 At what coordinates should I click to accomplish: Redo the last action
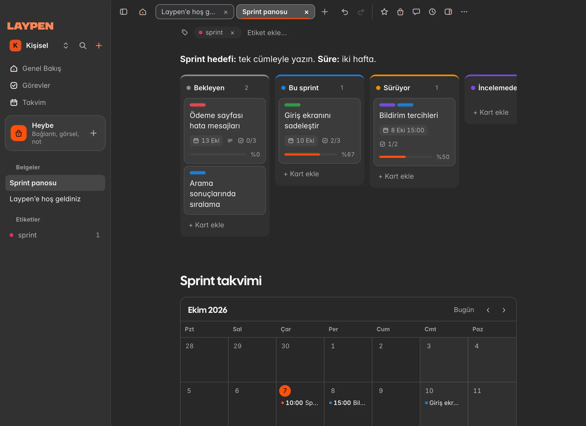tap(361, 12)
